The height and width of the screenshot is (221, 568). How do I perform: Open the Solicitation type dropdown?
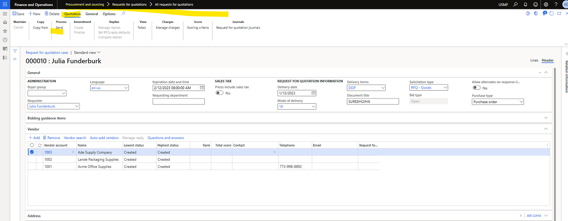click(446, 87)
